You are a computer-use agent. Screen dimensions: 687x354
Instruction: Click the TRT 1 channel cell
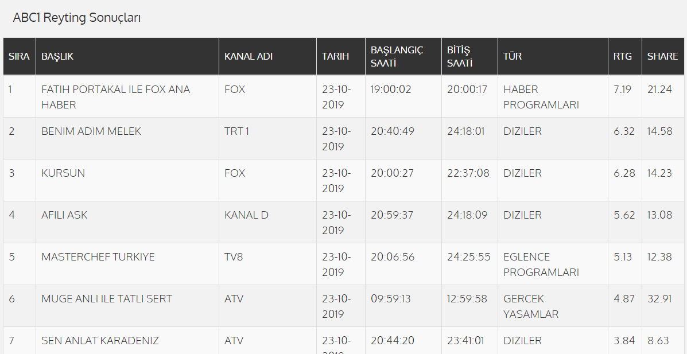(236, 131)
